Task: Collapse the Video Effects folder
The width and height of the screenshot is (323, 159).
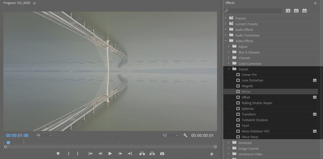Action: point(226,41)
